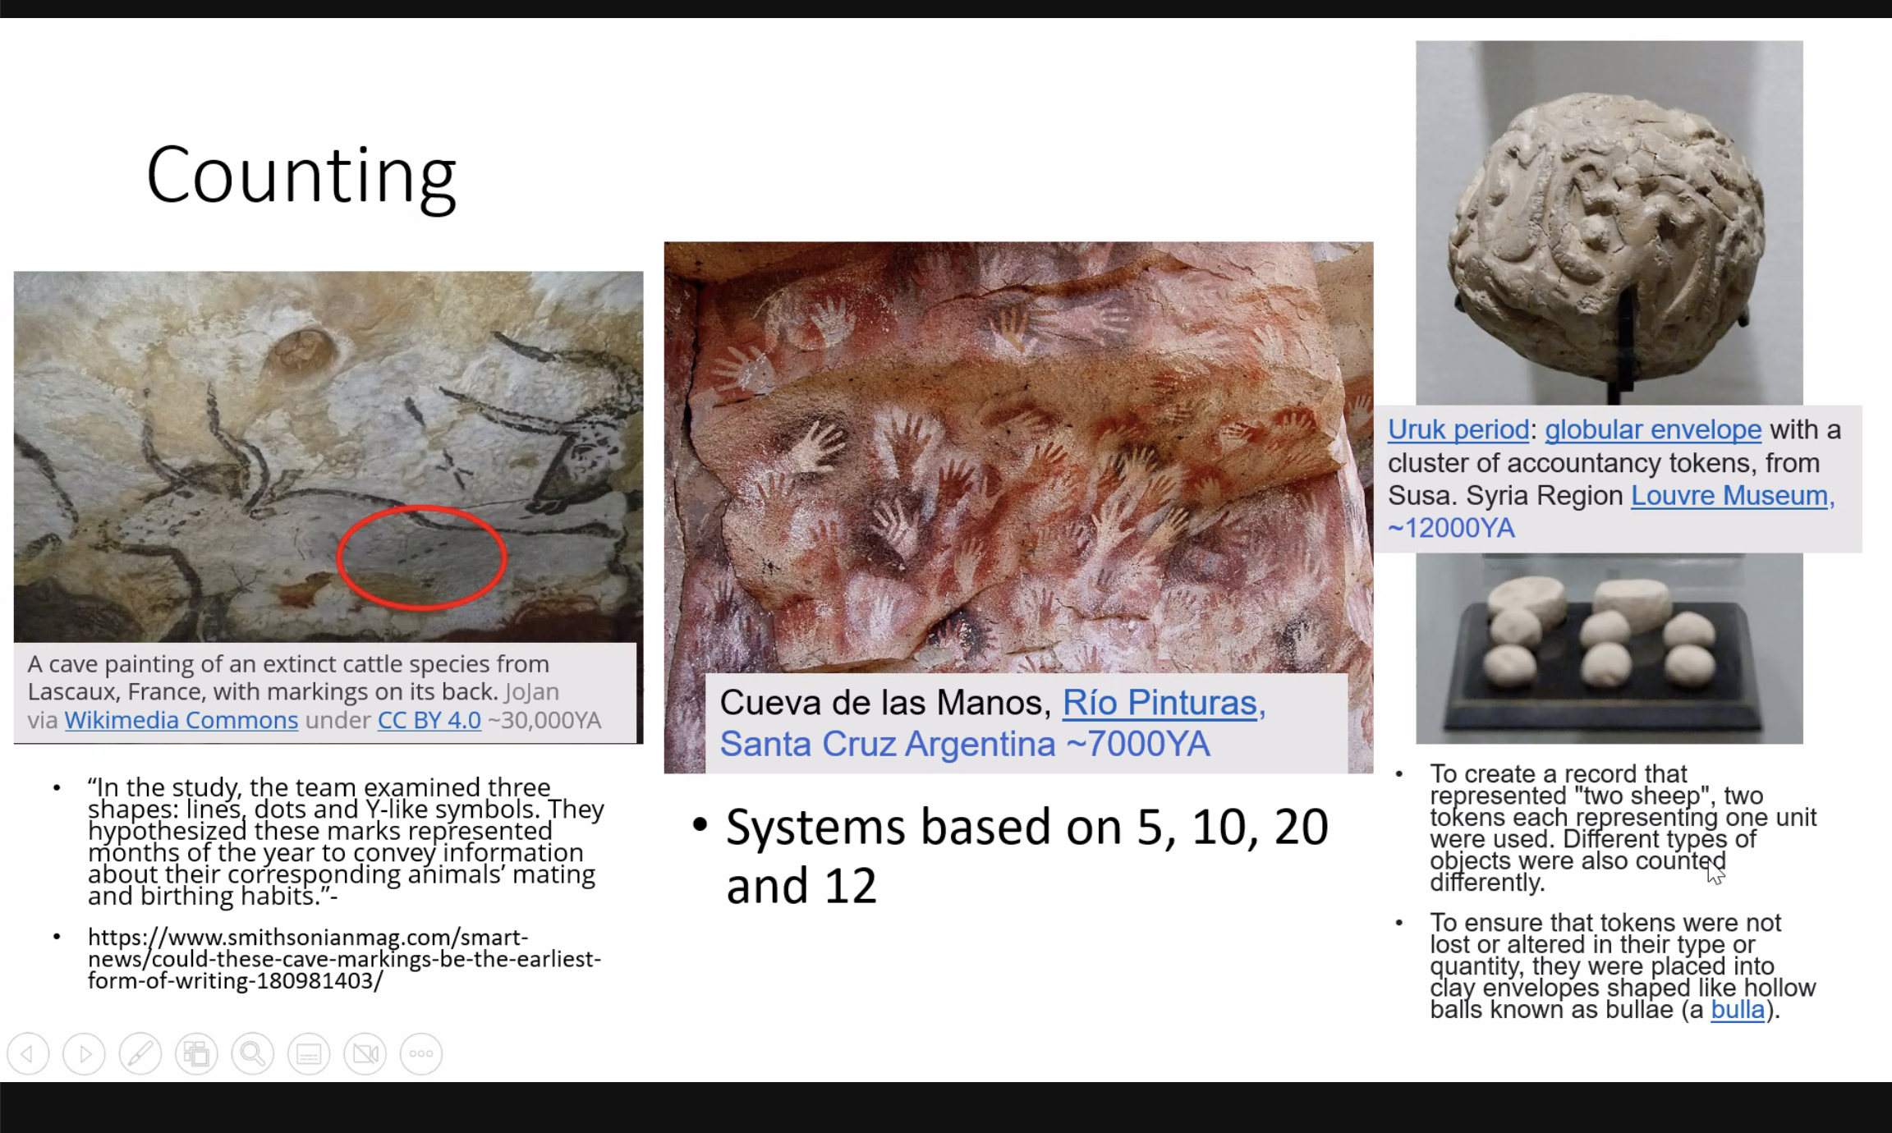The width and height of the screenshot is (1892, 1133).
Task: Toggle subtitles with the captions icon
Action: pyautogui.click(x=309, y=1053)
